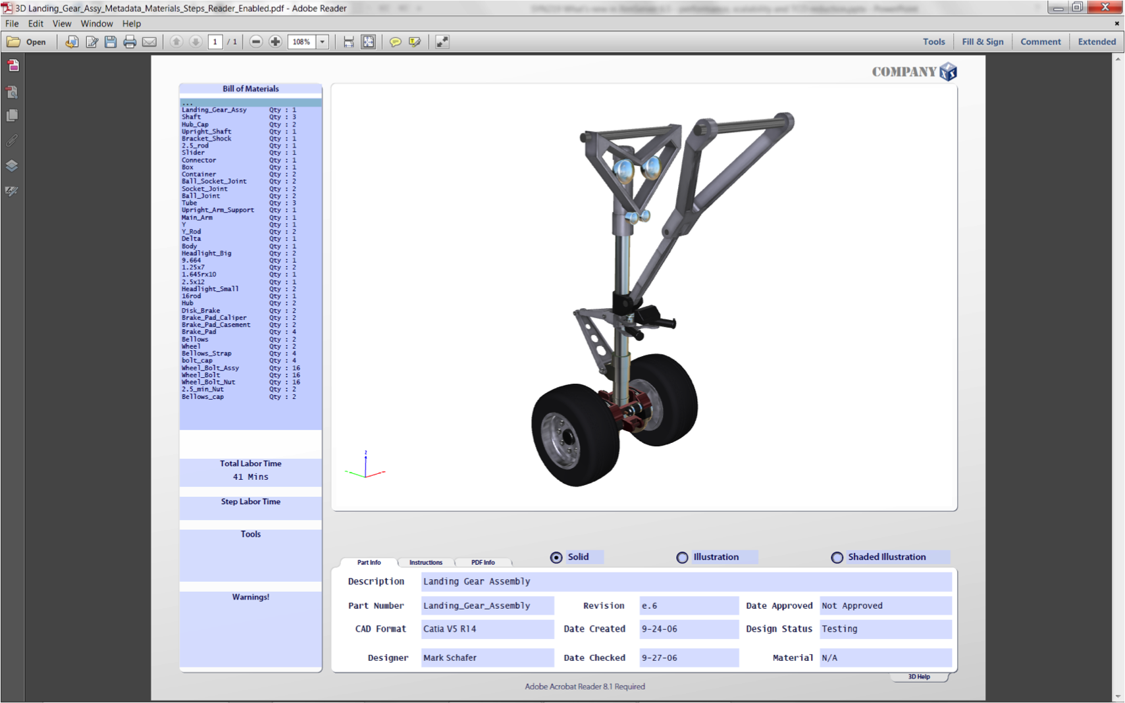Expand the Comment pane
The width and height of the screenshot is (1125, 703).
pos(1040,41)
